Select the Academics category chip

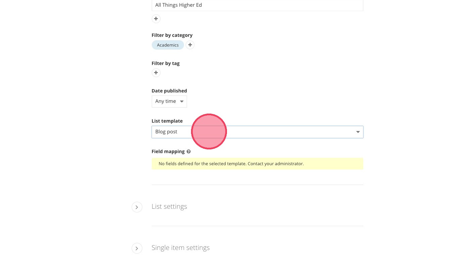(x=168, y=45)
